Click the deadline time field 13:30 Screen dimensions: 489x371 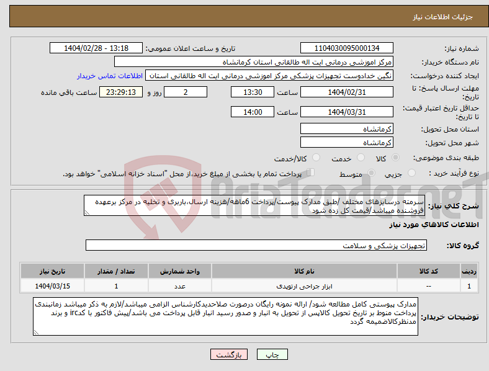(253, 92)
